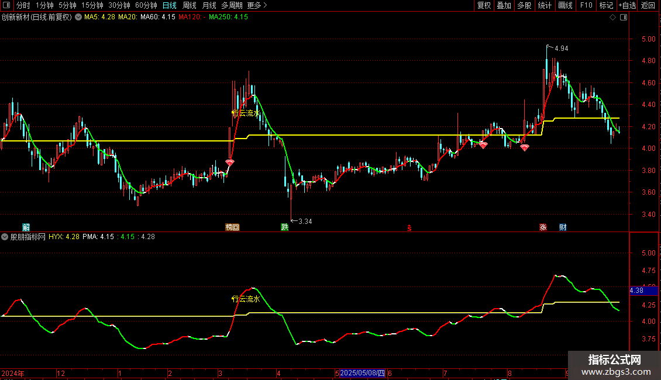Click the 财 financial report marker

563,227
